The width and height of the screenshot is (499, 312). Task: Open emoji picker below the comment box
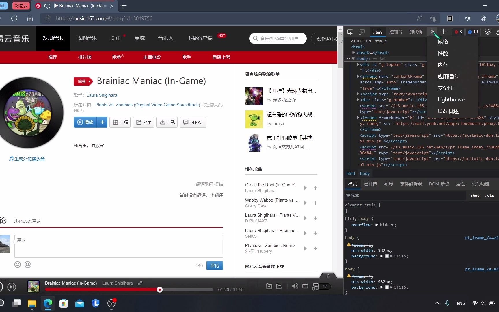pyautogui.click(x=18, y=264)
